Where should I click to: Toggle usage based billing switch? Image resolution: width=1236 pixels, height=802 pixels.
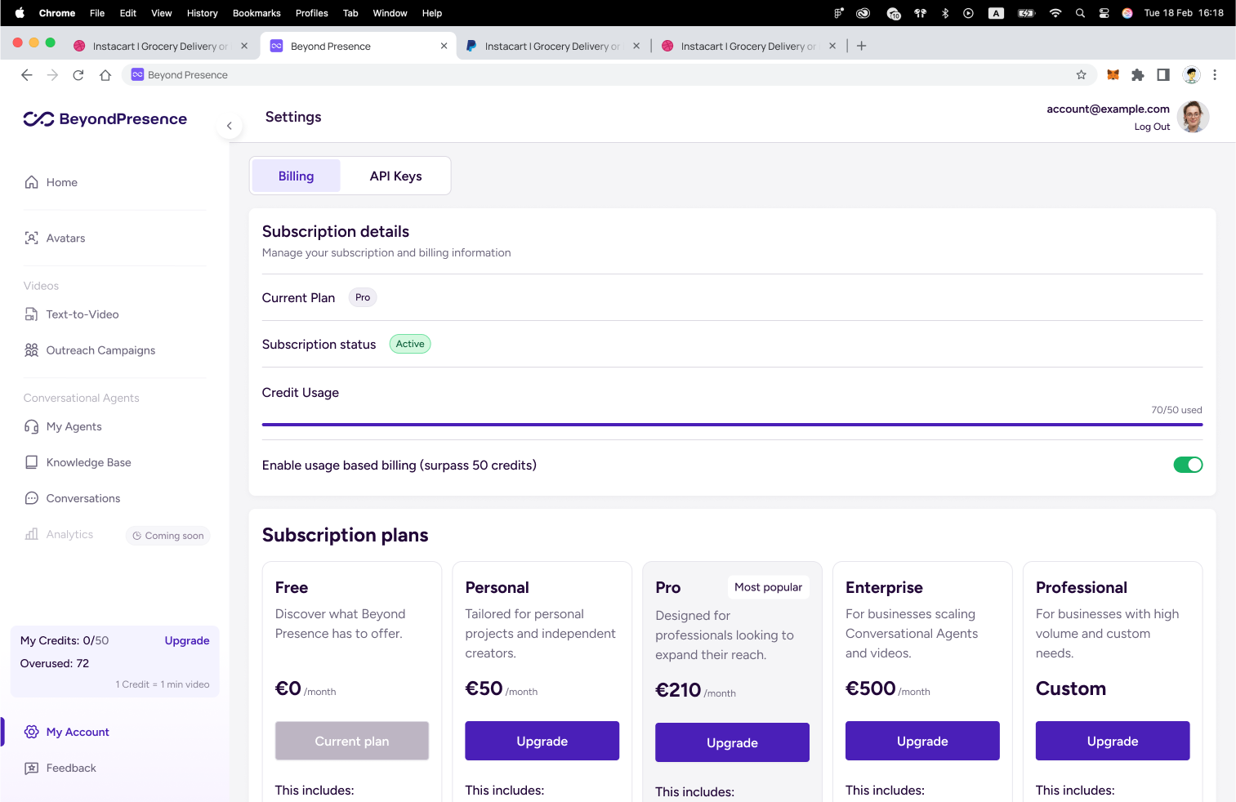click(1188, 465)
